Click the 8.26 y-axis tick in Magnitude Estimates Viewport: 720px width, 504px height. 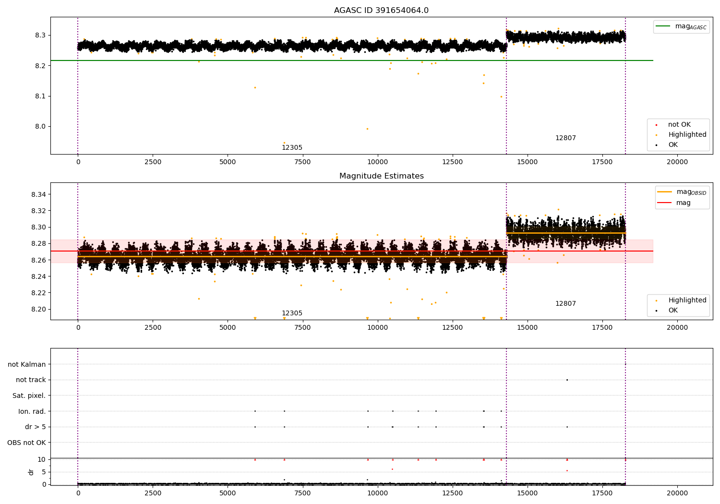38,260
